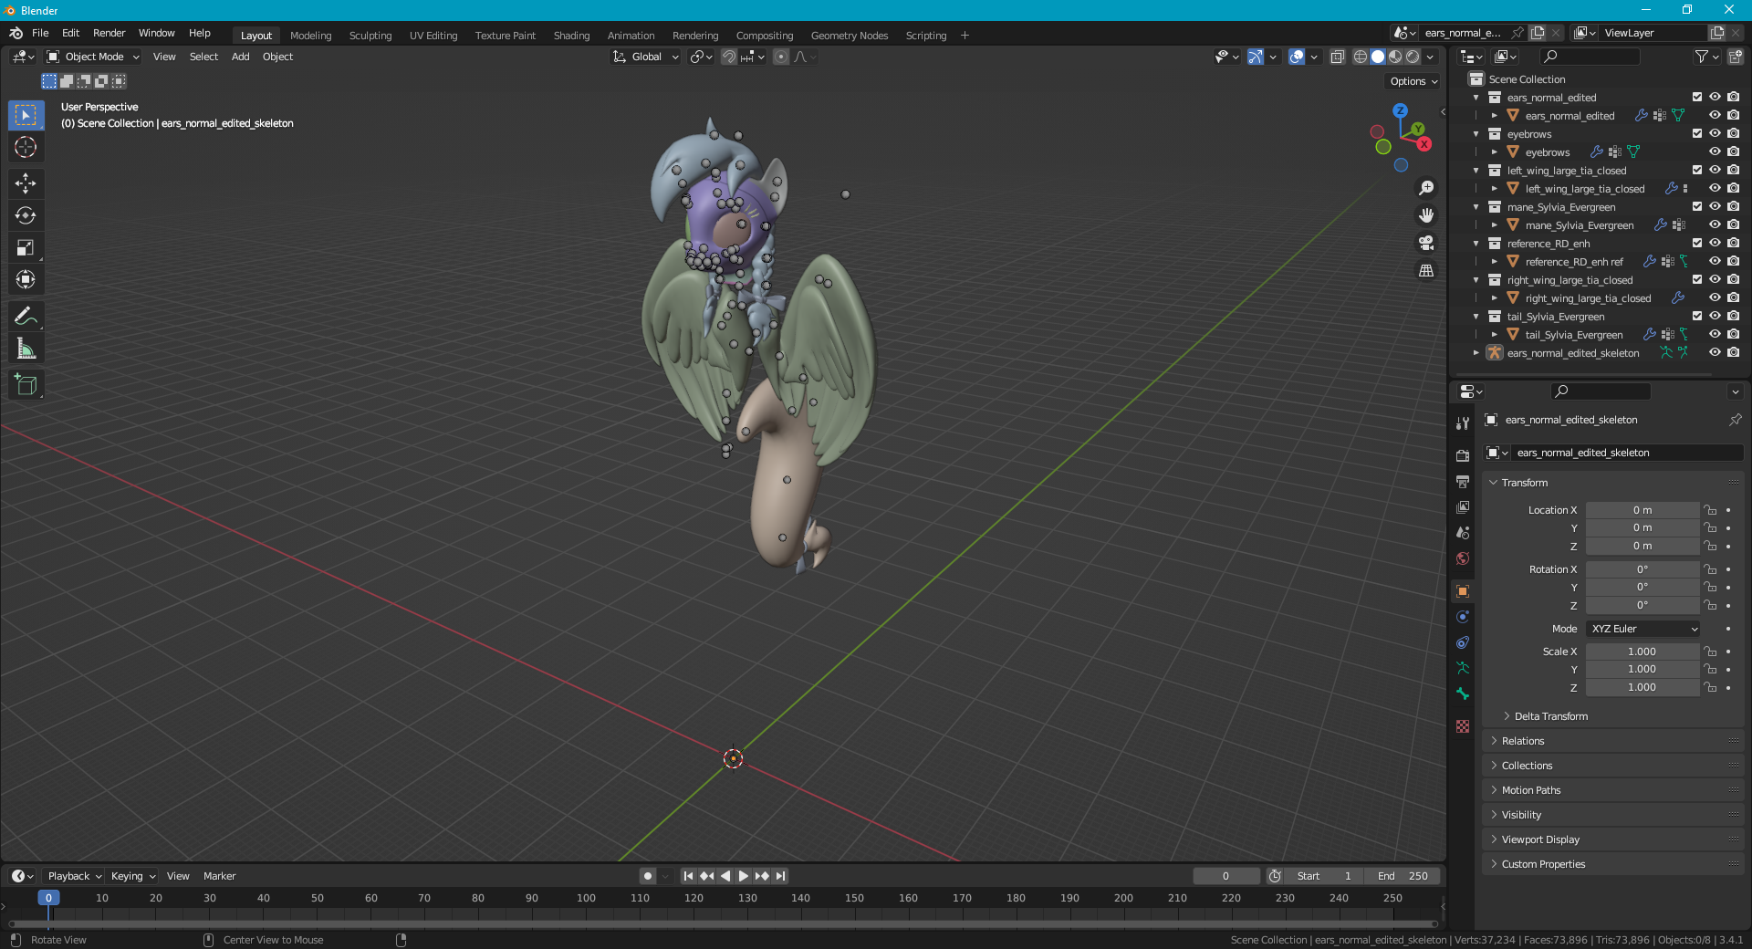Expand Custom Properties panel
The height and width of the screenshot is (949, 1752).
pyautogui.click(x=1542, y=864)
